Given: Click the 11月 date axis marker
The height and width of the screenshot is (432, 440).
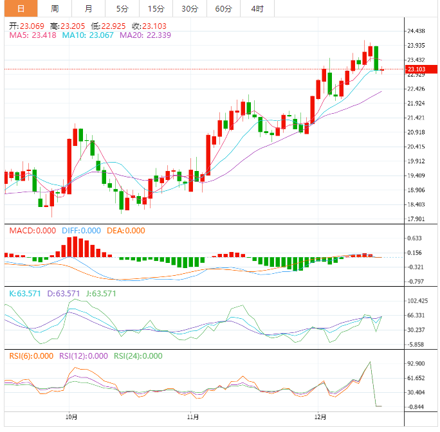Looking at the screenshot, I should pyautogui.click(x=191, y=417).
